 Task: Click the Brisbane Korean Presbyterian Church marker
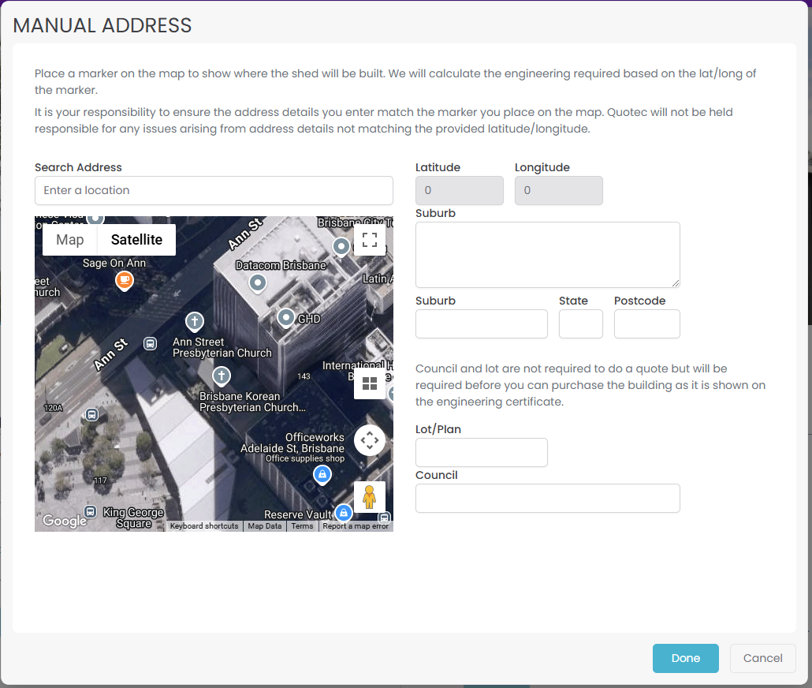[x=222, y=376]
